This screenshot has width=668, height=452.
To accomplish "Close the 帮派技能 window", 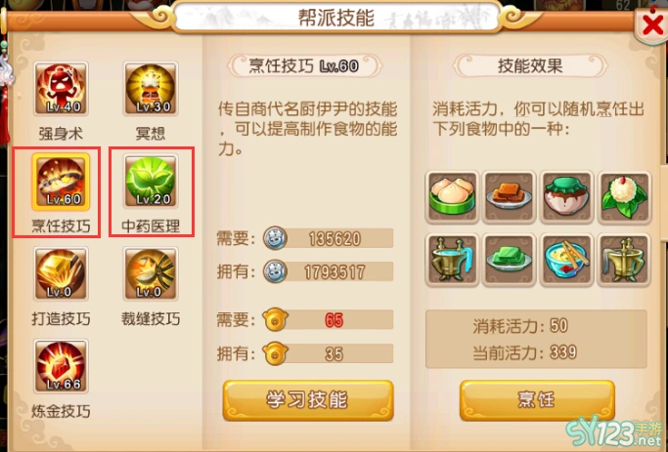I will 651,25.
